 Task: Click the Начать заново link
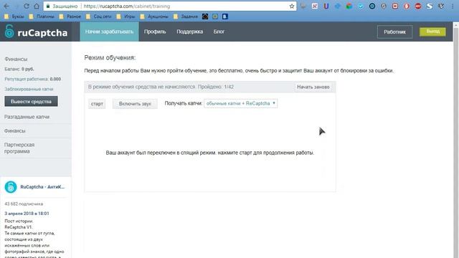point(313,87)
